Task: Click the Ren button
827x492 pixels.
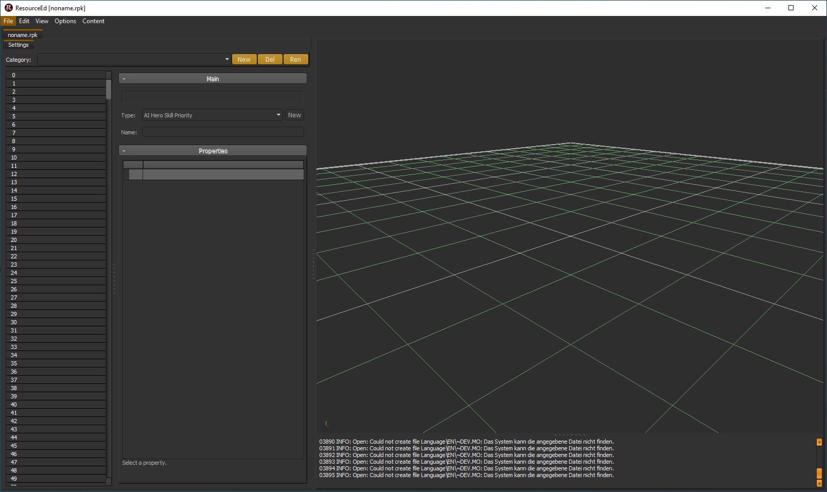Action: 295,59
